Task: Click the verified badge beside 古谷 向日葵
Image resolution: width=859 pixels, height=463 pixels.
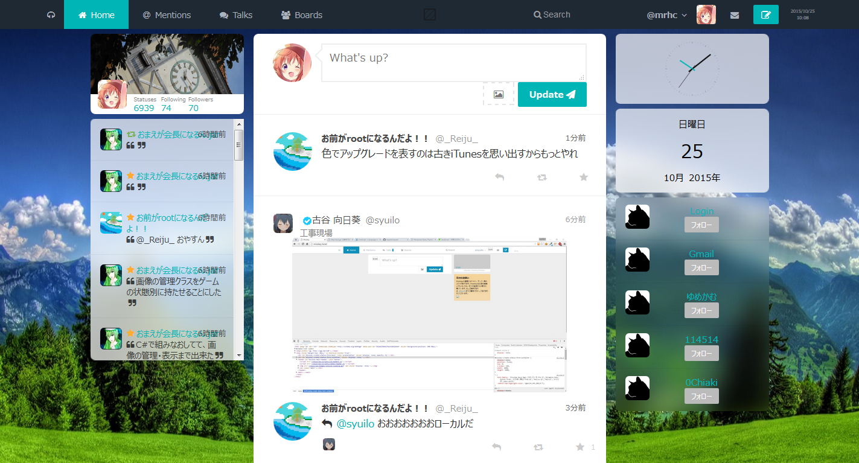Action: (x=307, y=221)
